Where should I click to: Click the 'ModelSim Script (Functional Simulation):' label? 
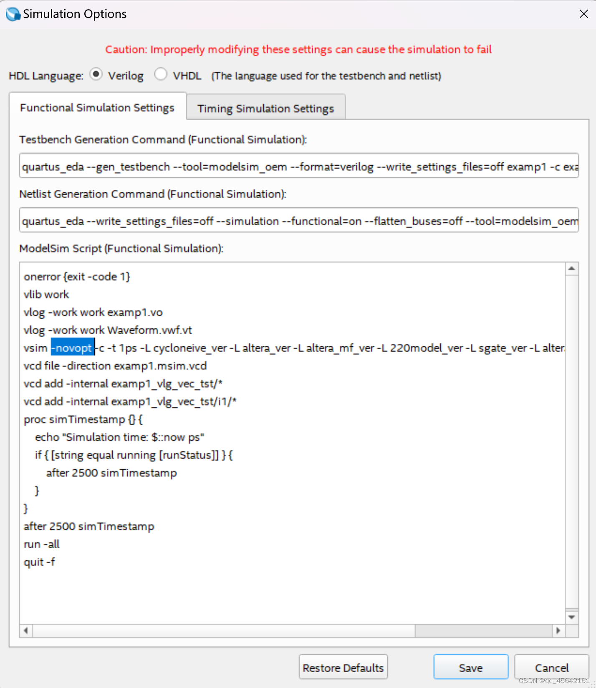click(x=121, y=249)
